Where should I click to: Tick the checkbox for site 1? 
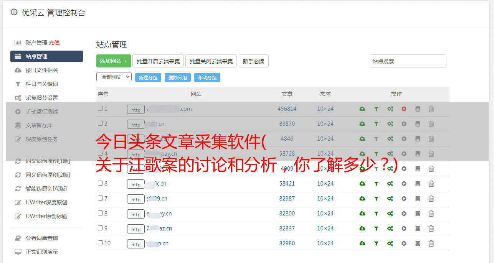[x=100, y=108]
